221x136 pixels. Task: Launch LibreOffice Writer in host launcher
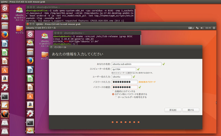5,44
